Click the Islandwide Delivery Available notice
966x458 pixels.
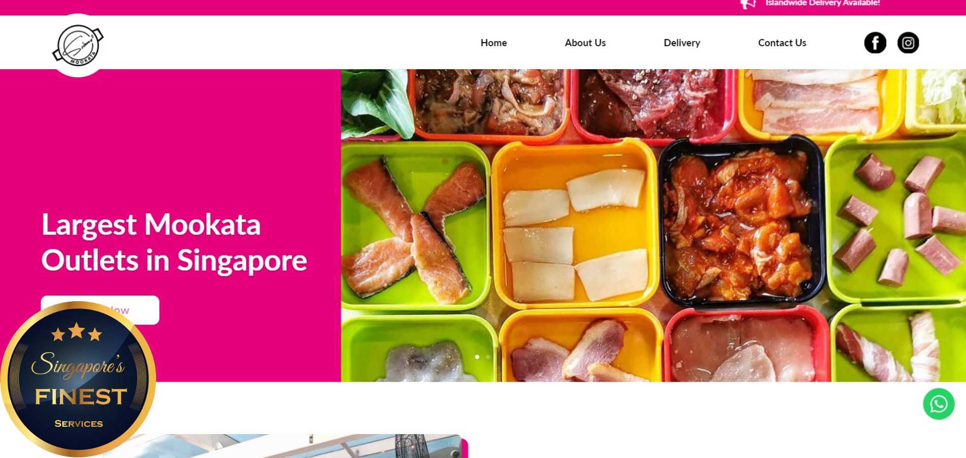(x=823, y=3)
